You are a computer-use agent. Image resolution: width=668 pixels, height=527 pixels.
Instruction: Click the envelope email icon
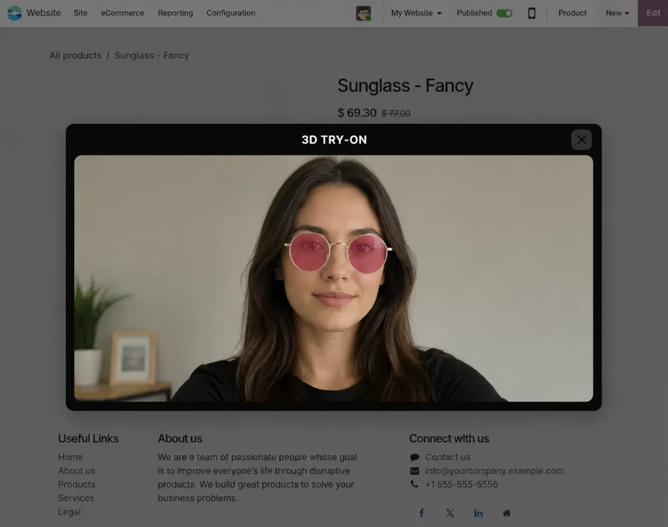(415, 471)
